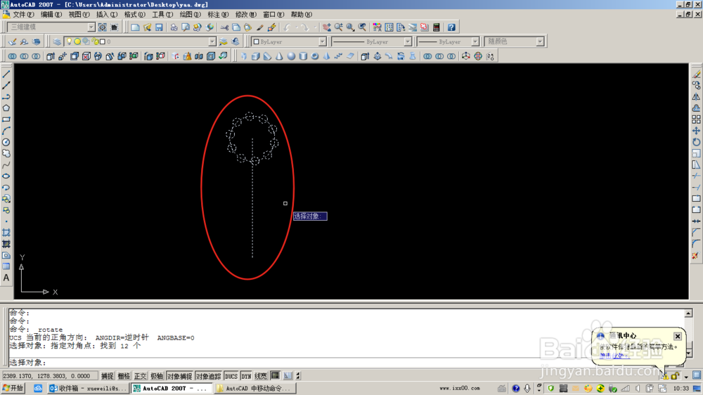Toggle DUCS dynamic UCS

point(231,376)
